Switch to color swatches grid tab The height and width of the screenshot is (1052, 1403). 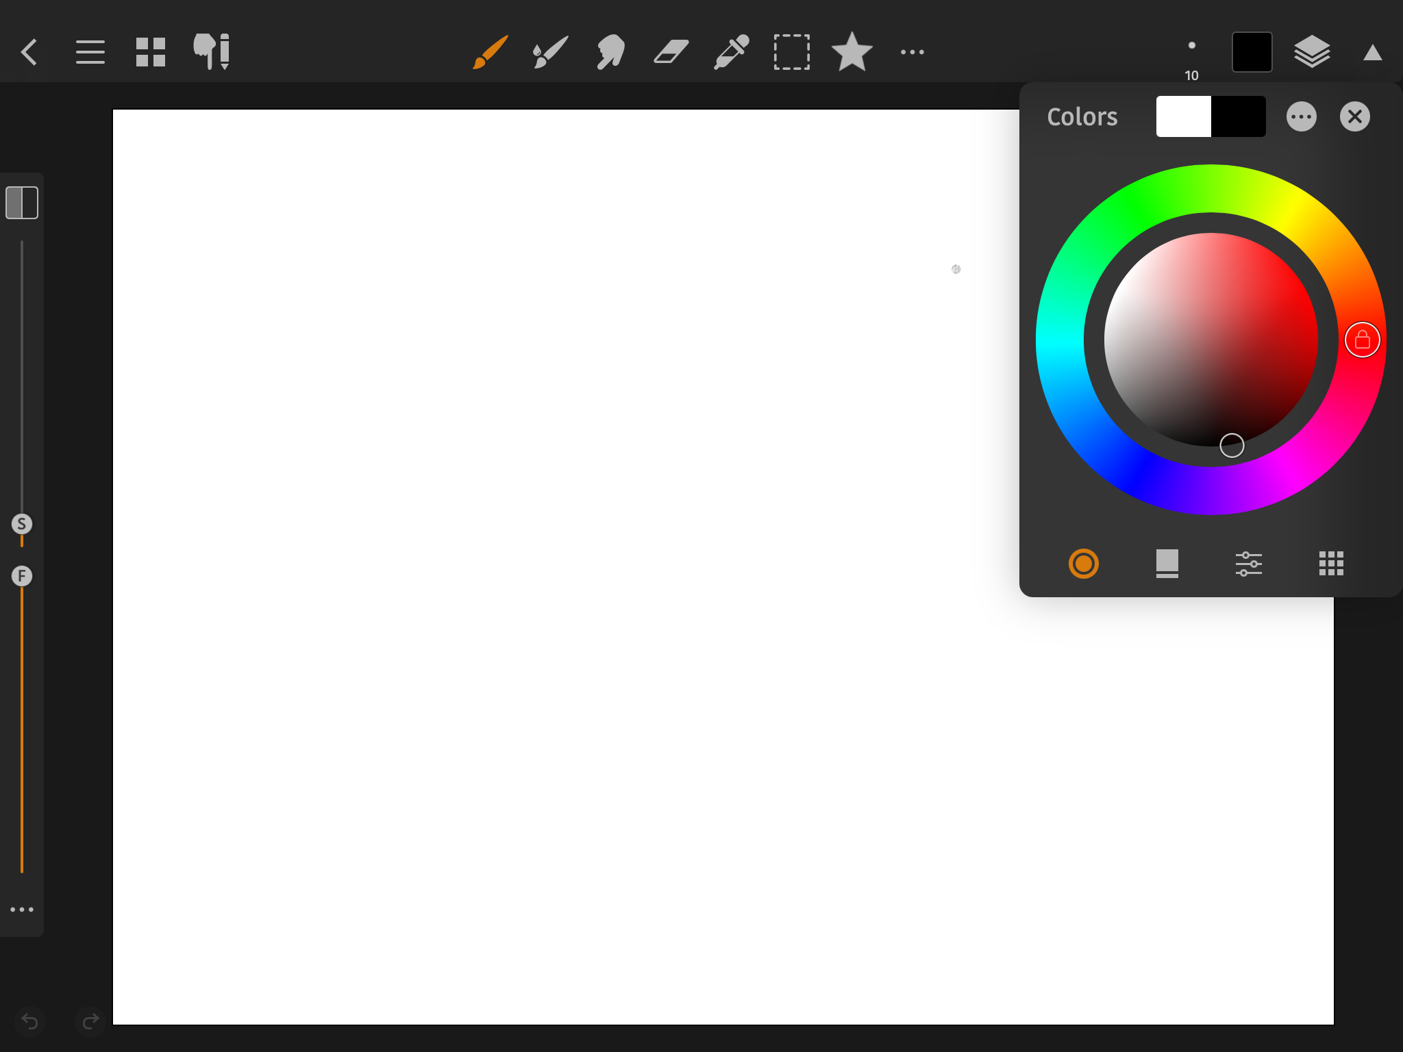pyautogui.click(x=1331, y=564)
